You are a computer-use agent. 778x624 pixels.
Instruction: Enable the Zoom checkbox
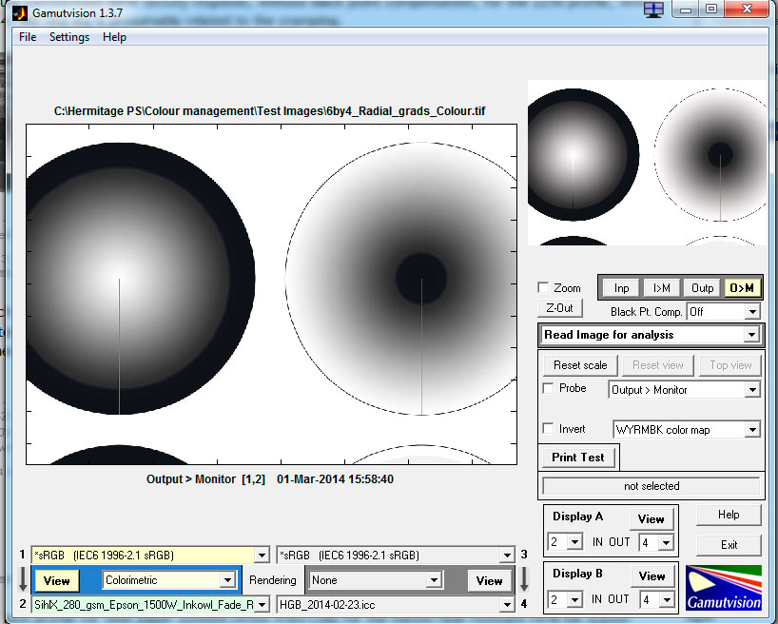point(543,288)
